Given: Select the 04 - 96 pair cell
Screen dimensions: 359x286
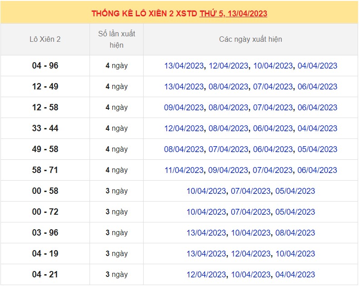Looking at the screenshot, I should pyautogui.click(x=45, y=66).
